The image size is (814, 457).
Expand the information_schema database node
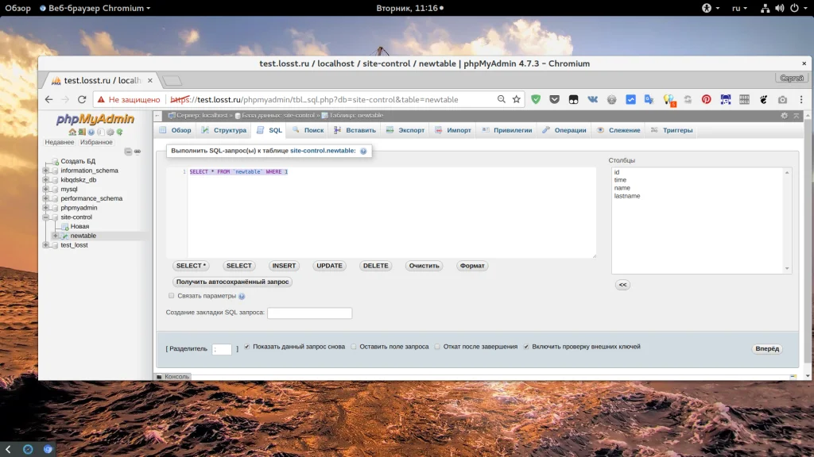[45, 171]
